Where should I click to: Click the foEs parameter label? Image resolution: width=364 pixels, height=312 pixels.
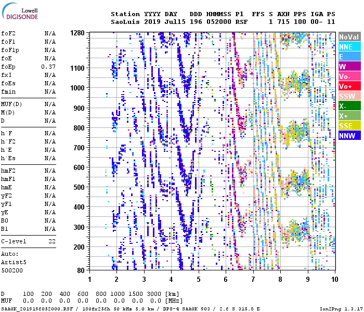pos(8,83)
